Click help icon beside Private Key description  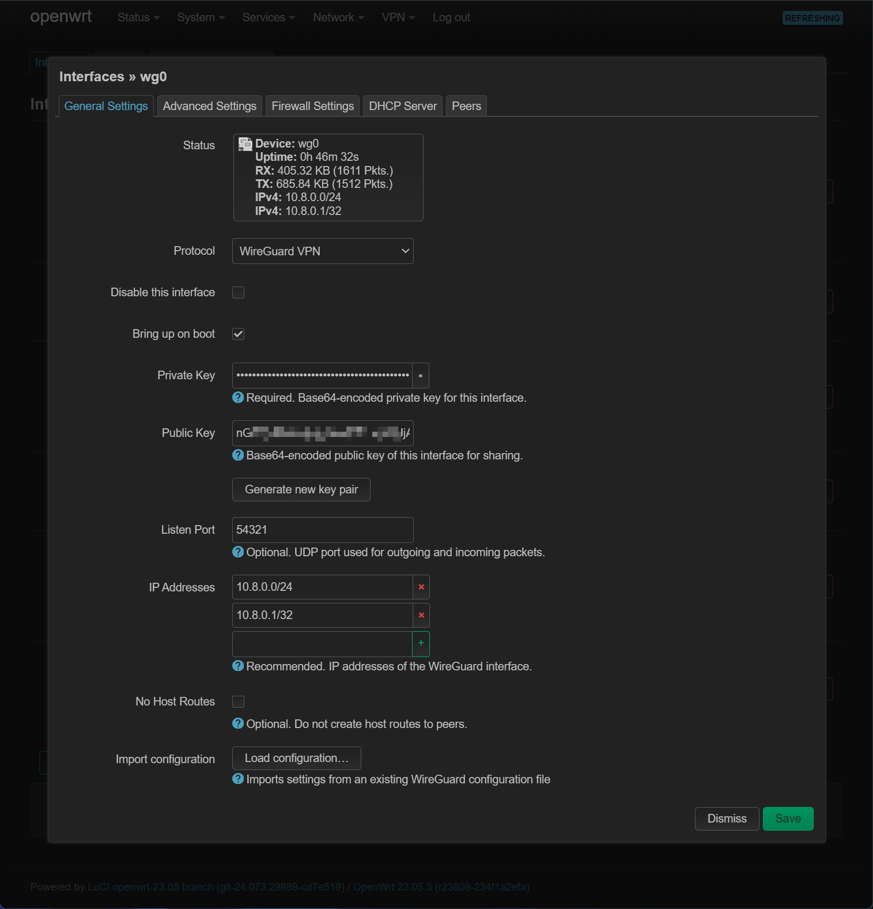(x=238, y=398)
